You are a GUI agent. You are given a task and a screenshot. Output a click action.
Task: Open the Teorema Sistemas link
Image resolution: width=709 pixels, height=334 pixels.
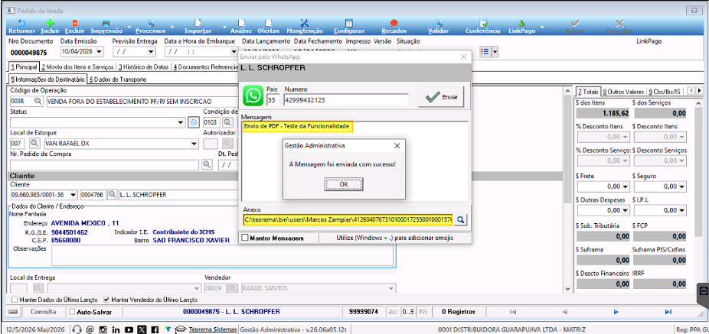coord(213,329)
